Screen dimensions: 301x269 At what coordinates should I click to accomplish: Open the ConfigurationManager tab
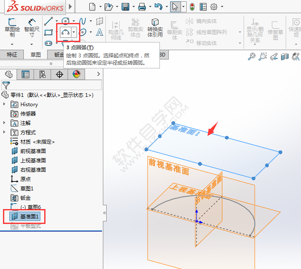[42, 74]
